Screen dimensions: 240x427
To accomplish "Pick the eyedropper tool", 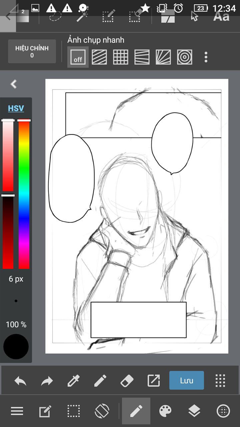I will tap(73, 381).
